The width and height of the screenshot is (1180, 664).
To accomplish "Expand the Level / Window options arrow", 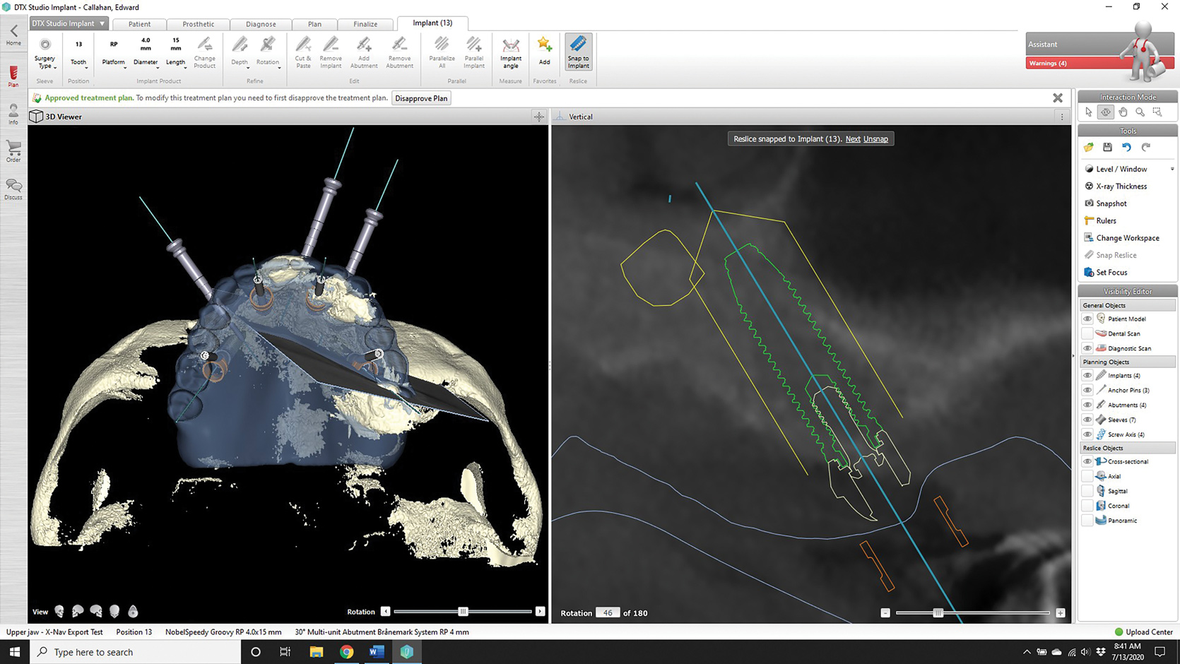I will [x=1172, y=169].
